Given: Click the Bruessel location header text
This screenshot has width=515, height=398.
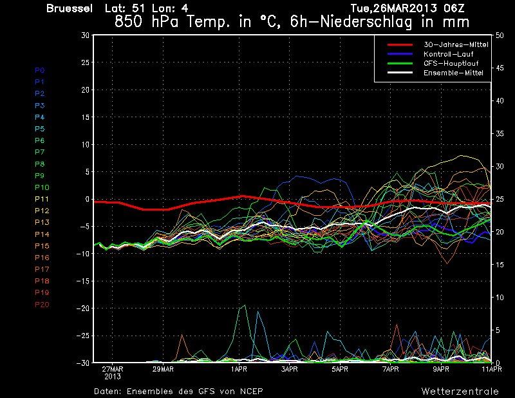Looking at the screenshot, I should pyautogui.click(x=70, y=8).
